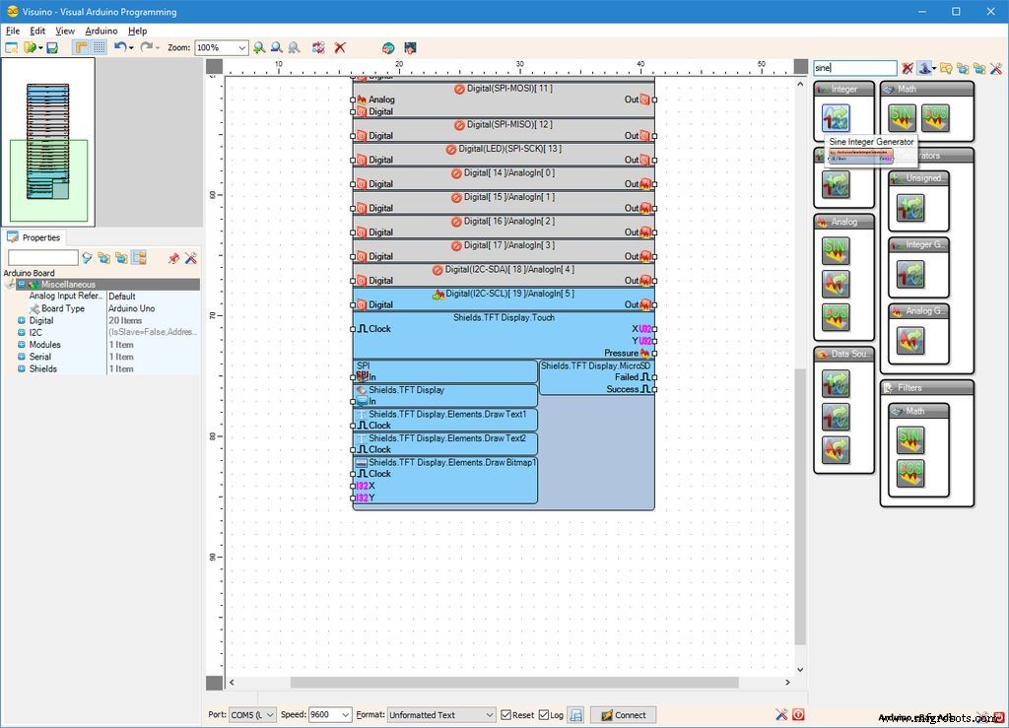Click the New project toolbar icon
Screen dimensions: 1009x728
click(x=12, y=47)
